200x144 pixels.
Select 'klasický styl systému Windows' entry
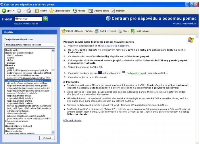[x=19, y=53]
